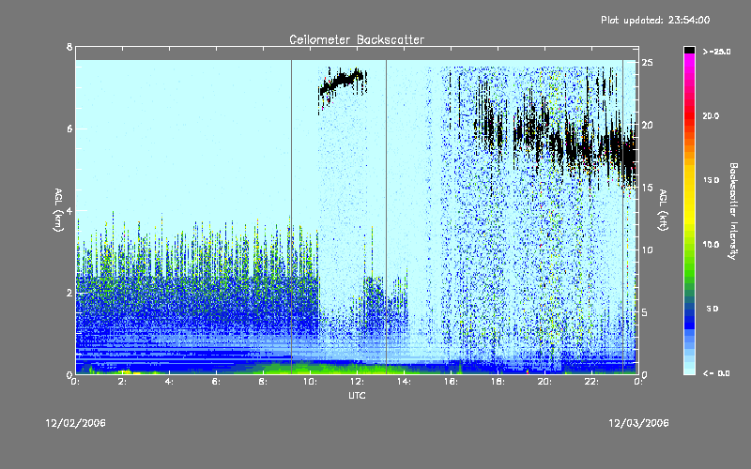The width and height of the screenshot is (751, 469).
Task: Click the "4" km tick on the left axis
Action: click(x=69, y=210)
